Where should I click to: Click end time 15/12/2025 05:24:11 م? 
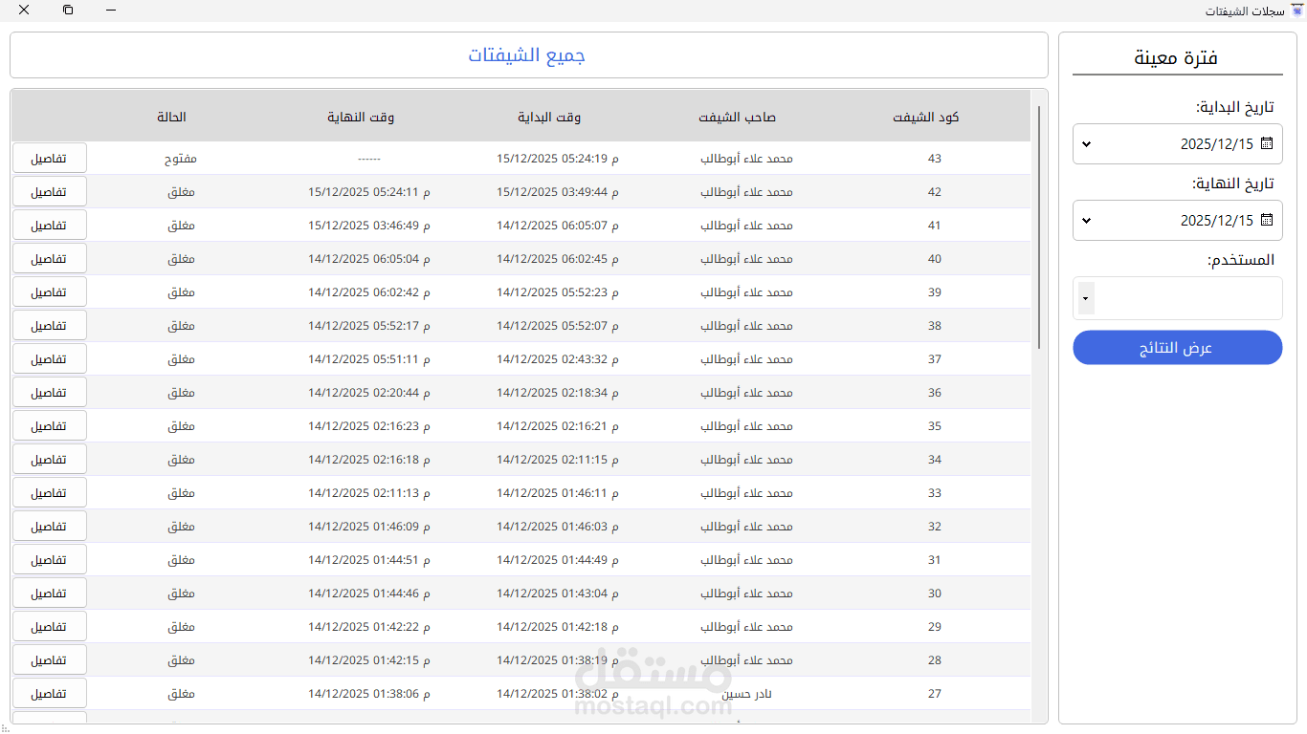coord(369,192)
